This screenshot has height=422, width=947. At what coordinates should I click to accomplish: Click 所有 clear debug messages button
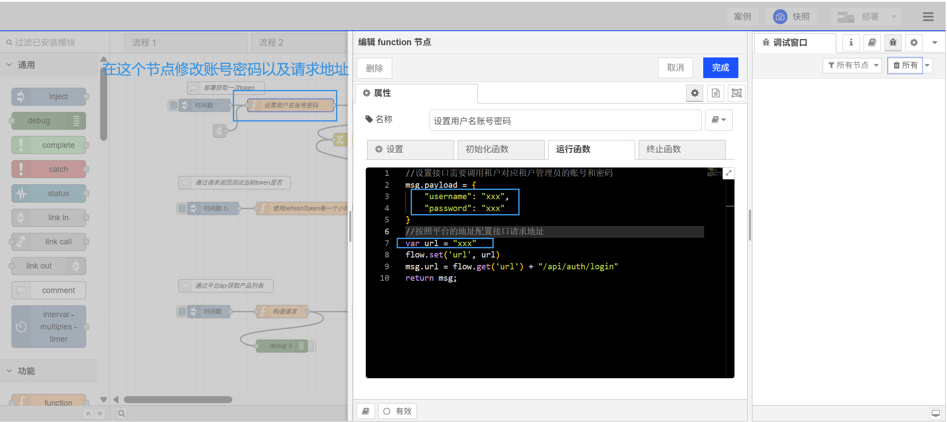(x=905, y=65)
